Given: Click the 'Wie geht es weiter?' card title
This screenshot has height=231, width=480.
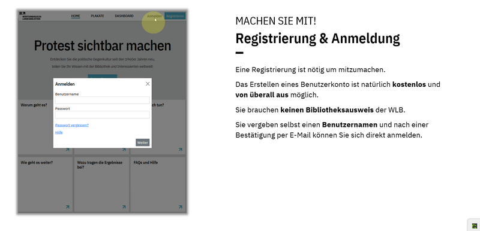Looking at the screenshot, I should pos(37,163).
